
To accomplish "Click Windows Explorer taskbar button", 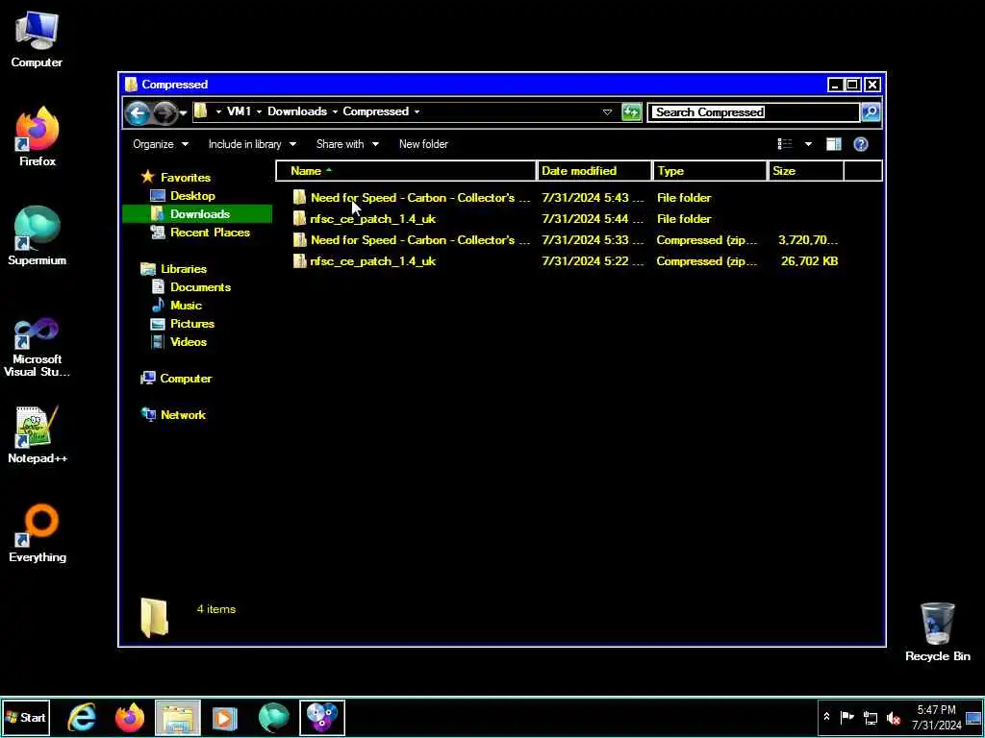I will coord(178,717).
